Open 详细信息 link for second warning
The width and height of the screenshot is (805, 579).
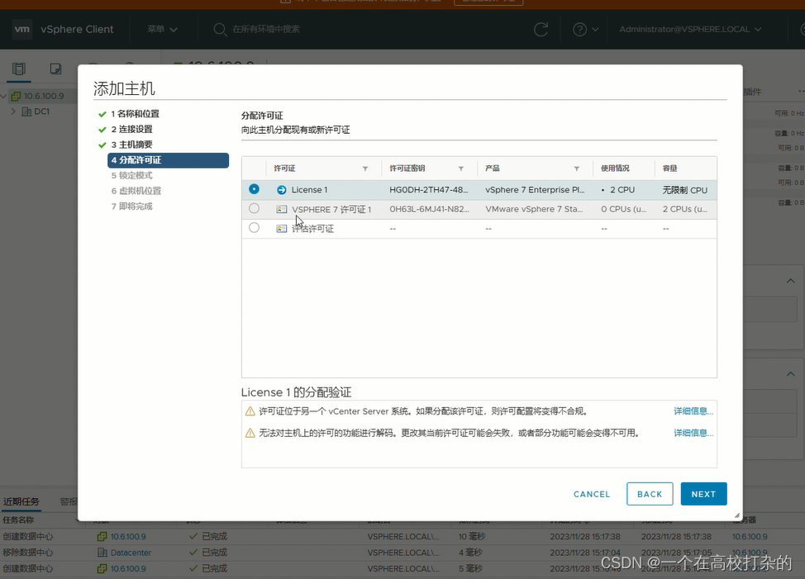click(693, 434)
